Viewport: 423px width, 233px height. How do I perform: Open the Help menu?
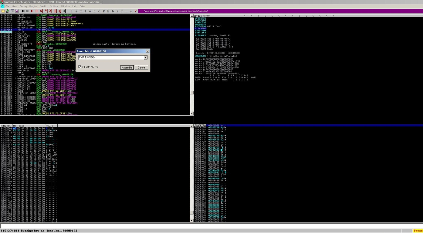(x=75, y=6)
